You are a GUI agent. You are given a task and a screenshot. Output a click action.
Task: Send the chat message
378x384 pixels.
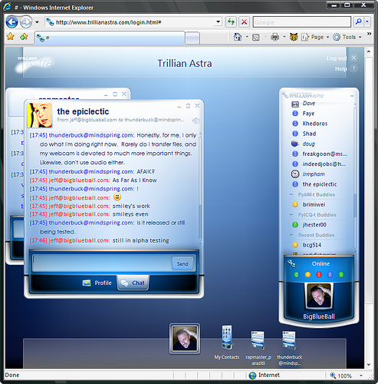point(182,263)
